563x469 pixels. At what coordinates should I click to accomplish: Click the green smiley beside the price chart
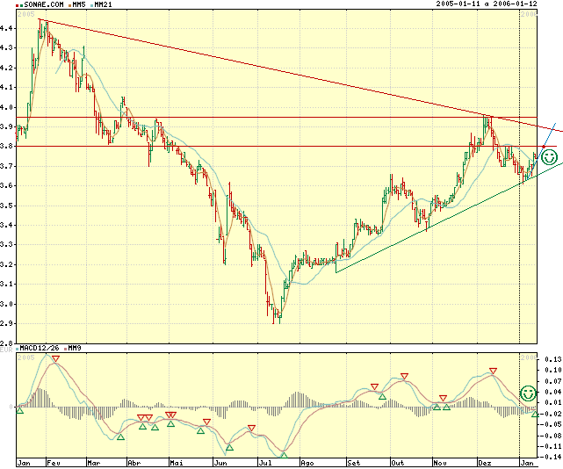point(549,158)
